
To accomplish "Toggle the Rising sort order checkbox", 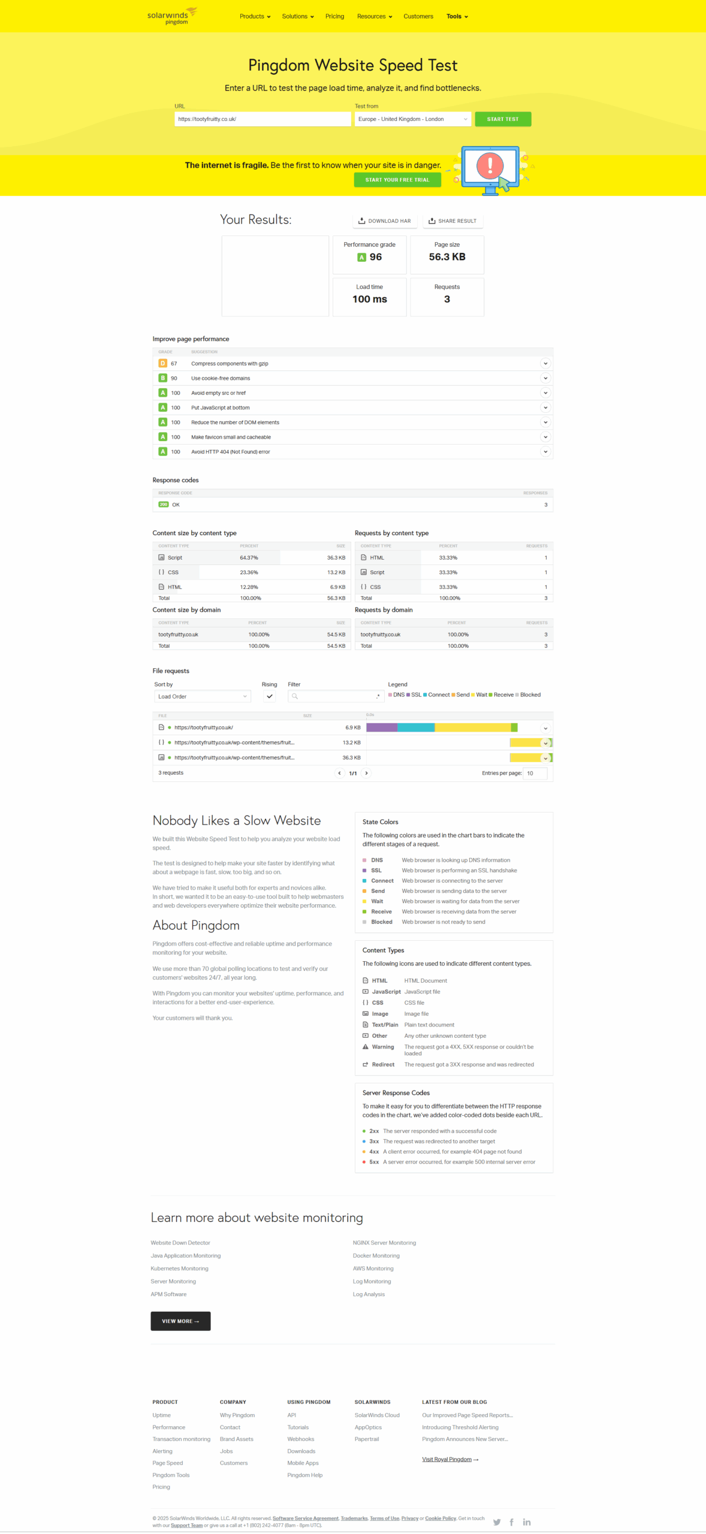I will pyautogui.click(x=270, y=696).
